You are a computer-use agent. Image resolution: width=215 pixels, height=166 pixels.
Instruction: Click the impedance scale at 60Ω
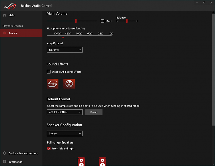(90, 34)
